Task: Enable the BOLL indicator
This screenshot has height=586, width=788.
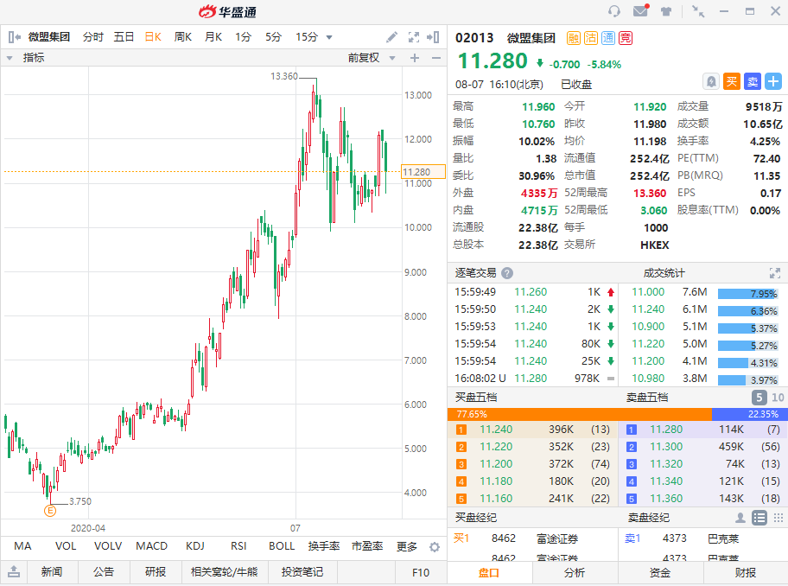Action: click(282, 546)
